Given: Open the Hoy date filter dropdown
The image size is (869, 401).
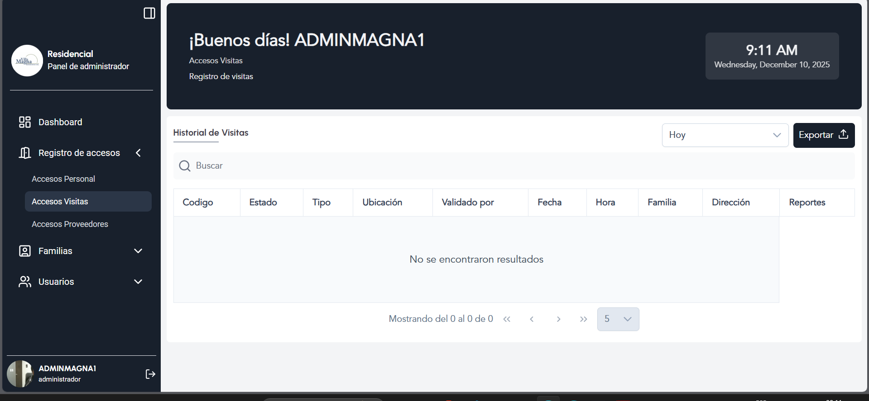Looking at the screenshot, I should click(x=725, y=135).
